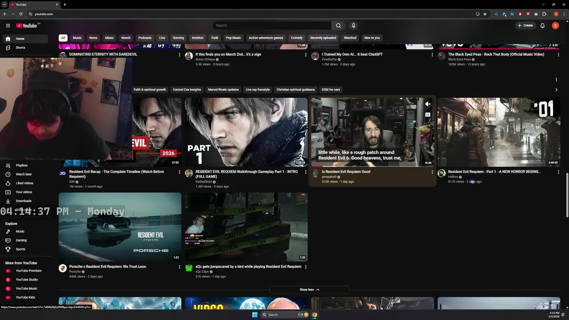
Task: Select the Podcasts filter chip
Action: pyautogui.click(x=145, y=38)
